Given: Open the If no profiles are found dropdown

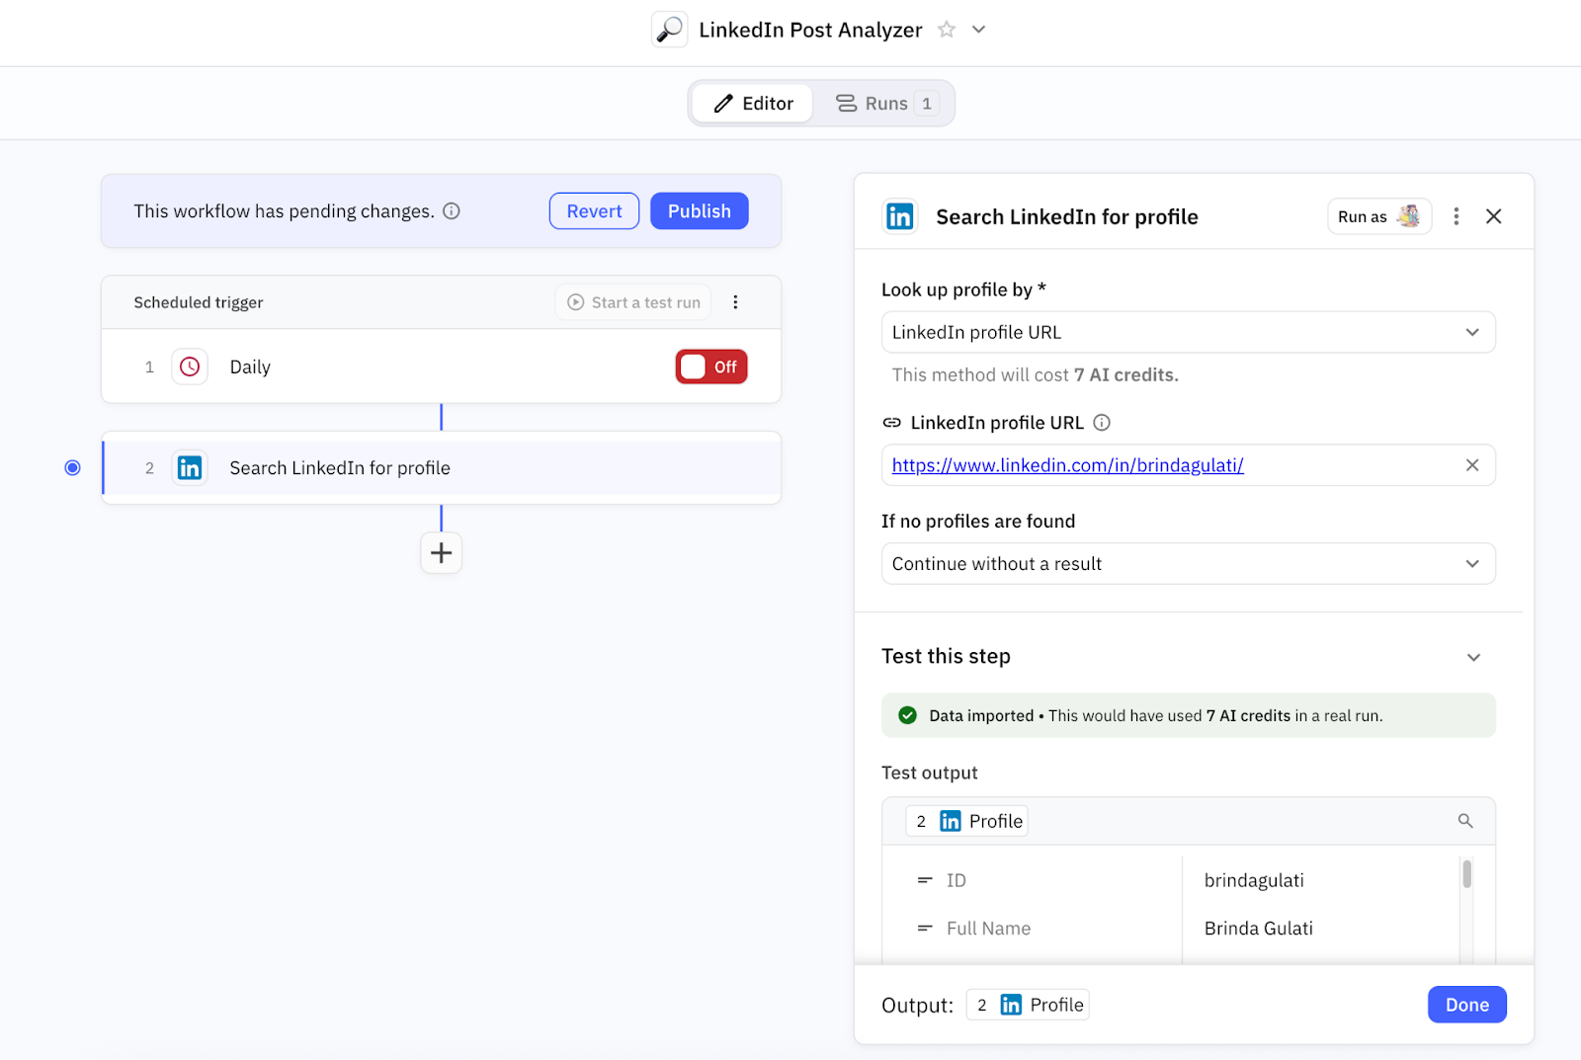Looking at the screenshot, I should pyautogui.click(x=1188, y=564).
